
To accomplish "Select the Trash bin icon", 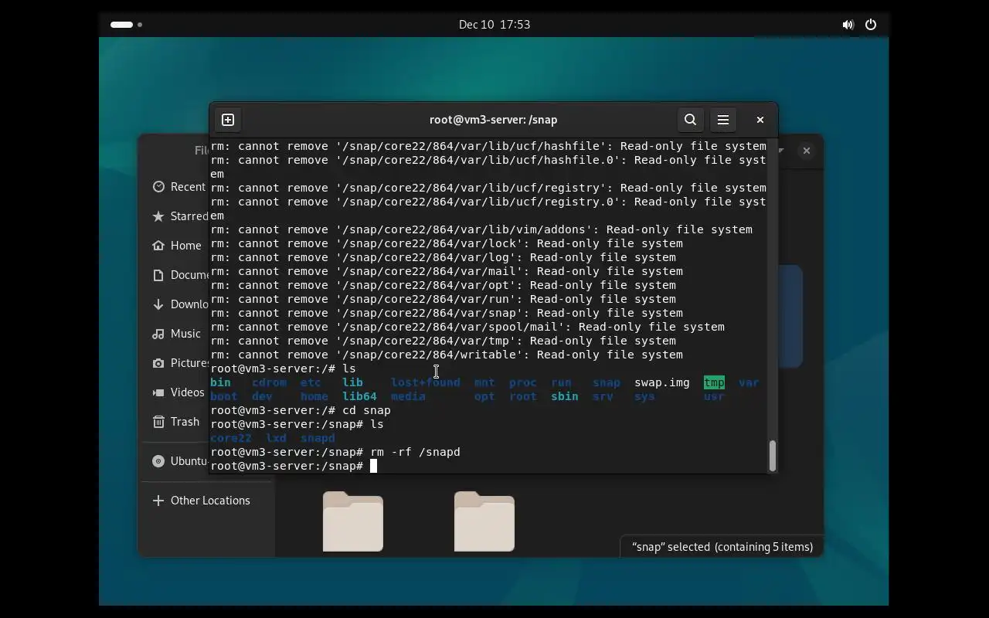I will click(x=158, y=421).
